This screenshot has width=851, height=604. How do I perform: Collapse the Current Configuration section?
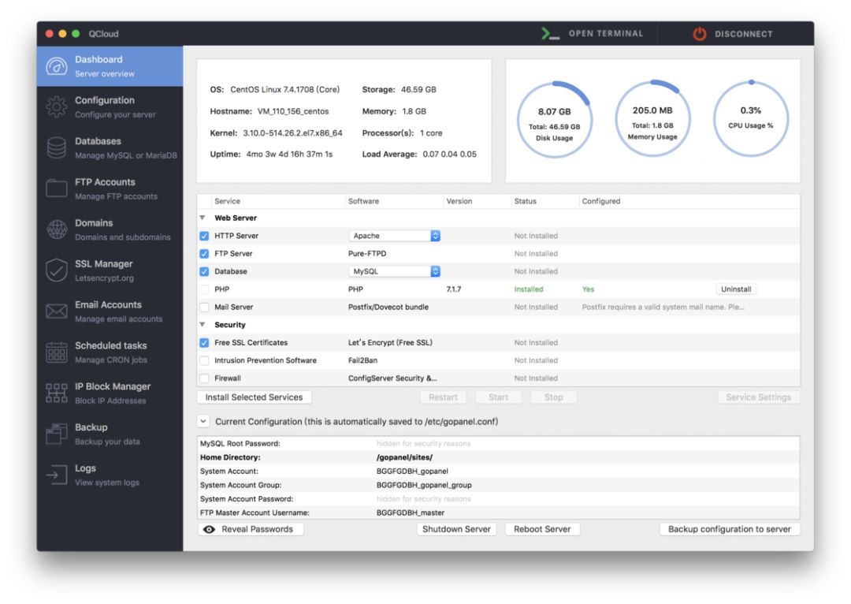[x=203, y=422]
